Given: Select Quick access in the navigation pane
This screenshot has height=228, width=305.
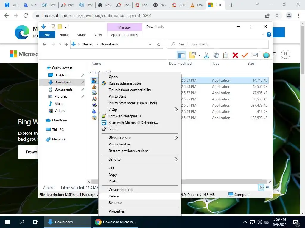Looking at the screenshot, I should (x=62, y=68).
